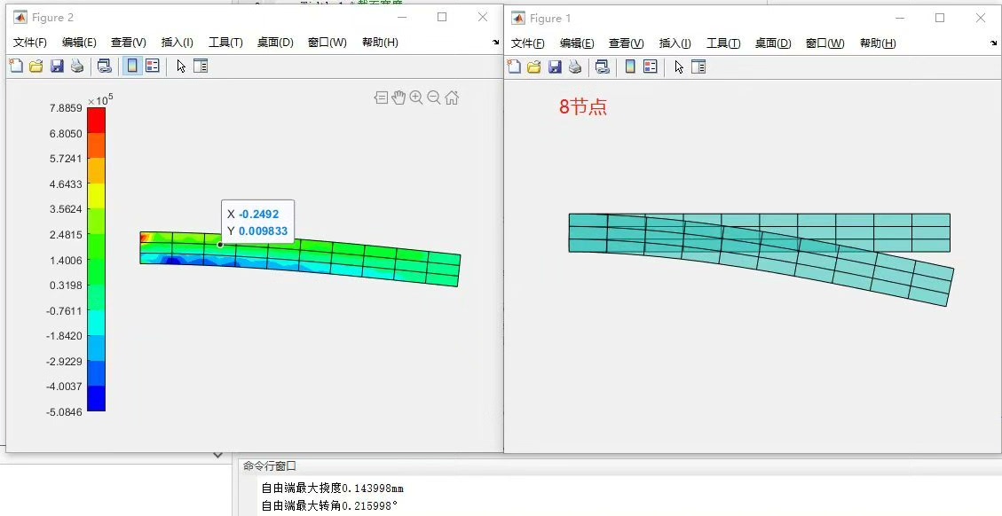Click yellow segment of the colorbar
The image size is (1002, 516).
tap(96, 196)
